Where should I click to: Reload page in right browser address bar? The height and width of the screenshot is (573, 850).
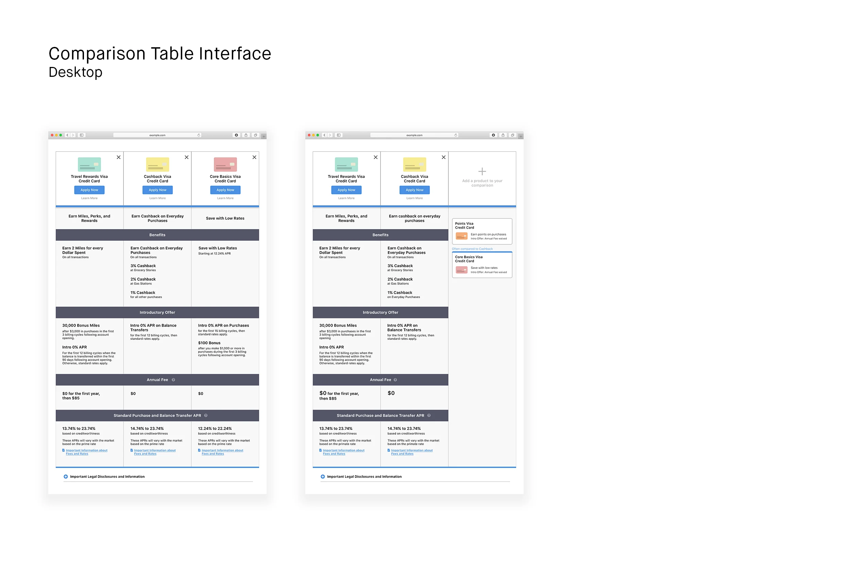coord(456,135)
